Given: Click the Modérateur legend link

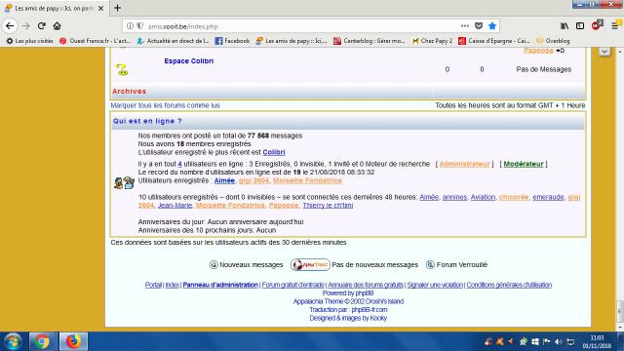Looking at the screenshot, I should coord(524,164).
